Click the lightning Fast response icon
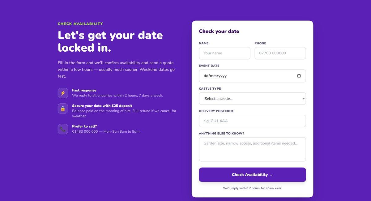The image size is (371, 201). tap(63, 93)
